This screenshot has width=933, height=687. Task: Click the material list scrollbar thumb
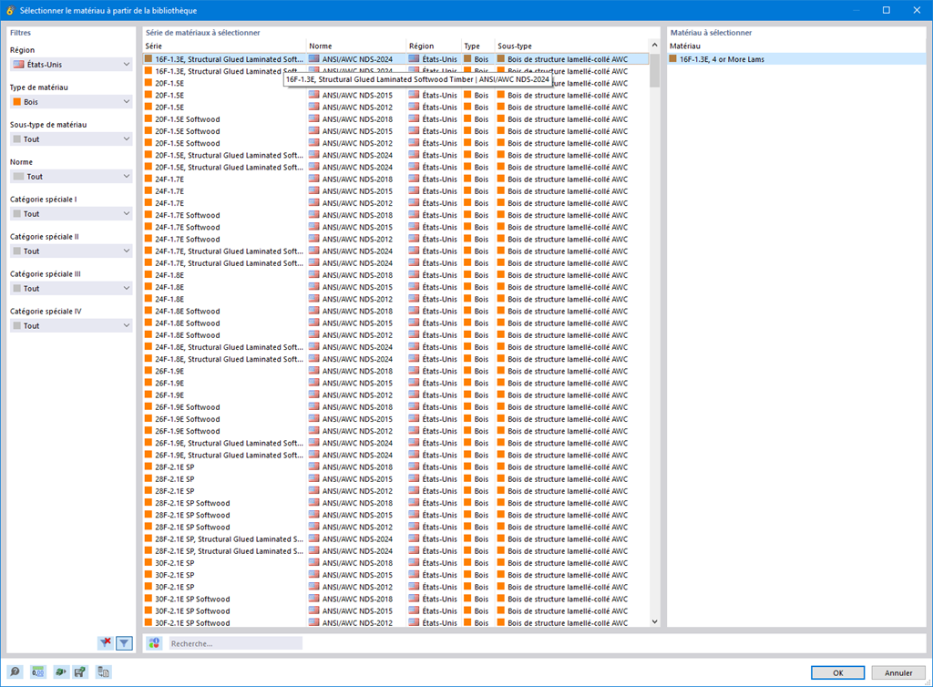tap(654, 70)
